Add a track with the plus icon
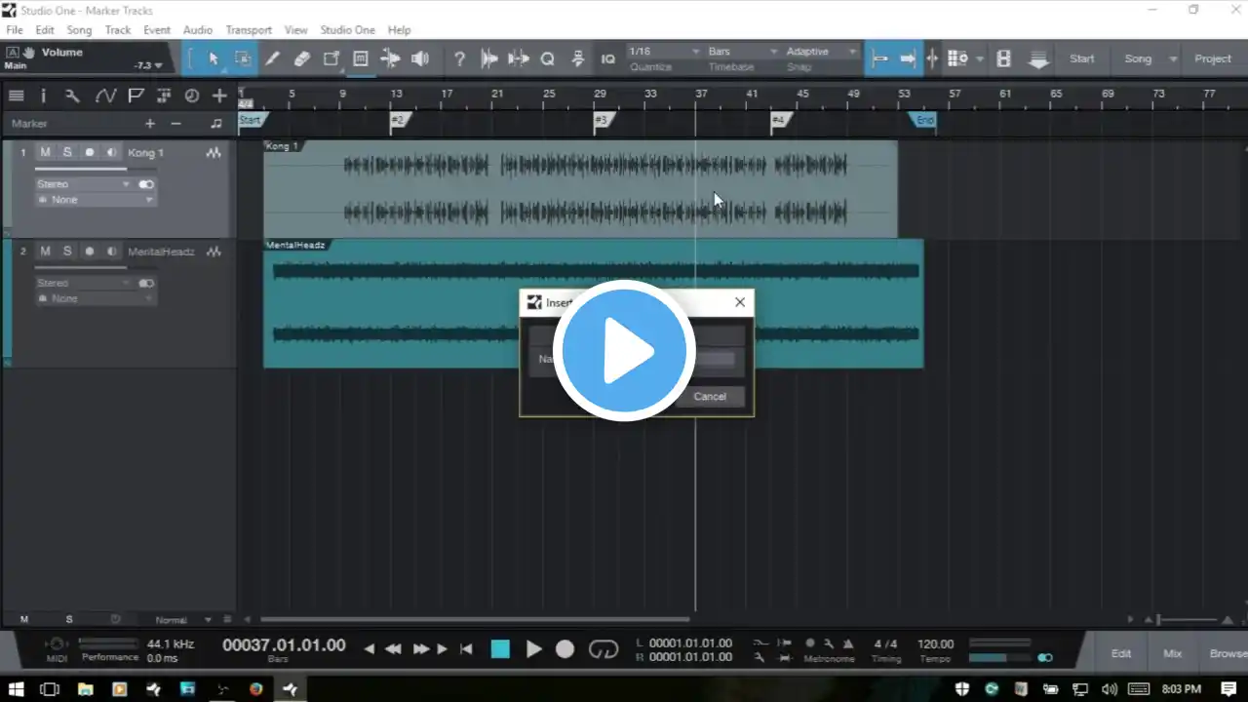Image resolution: width=1248 pixels, height=702 pixels. 219,96
